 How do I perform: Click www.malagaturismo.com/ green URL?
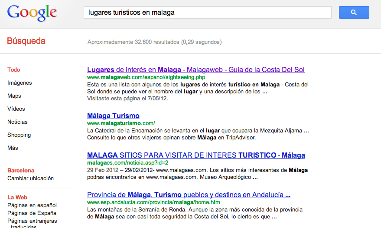point(121,123)
